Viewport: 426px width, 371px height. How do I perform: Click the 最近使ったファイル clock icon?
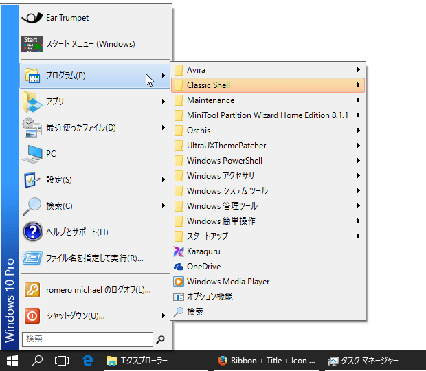[32, 128]
